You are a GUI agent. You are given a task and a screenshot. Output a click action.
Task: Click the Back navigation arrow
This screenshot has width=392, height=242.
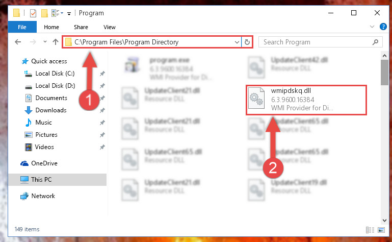pos(18,42)
